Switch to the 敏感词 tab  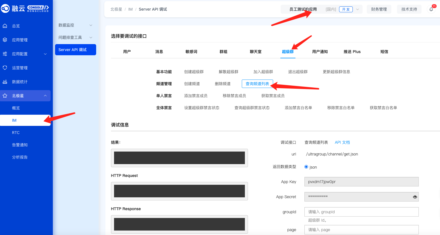[x=191, y=52]
